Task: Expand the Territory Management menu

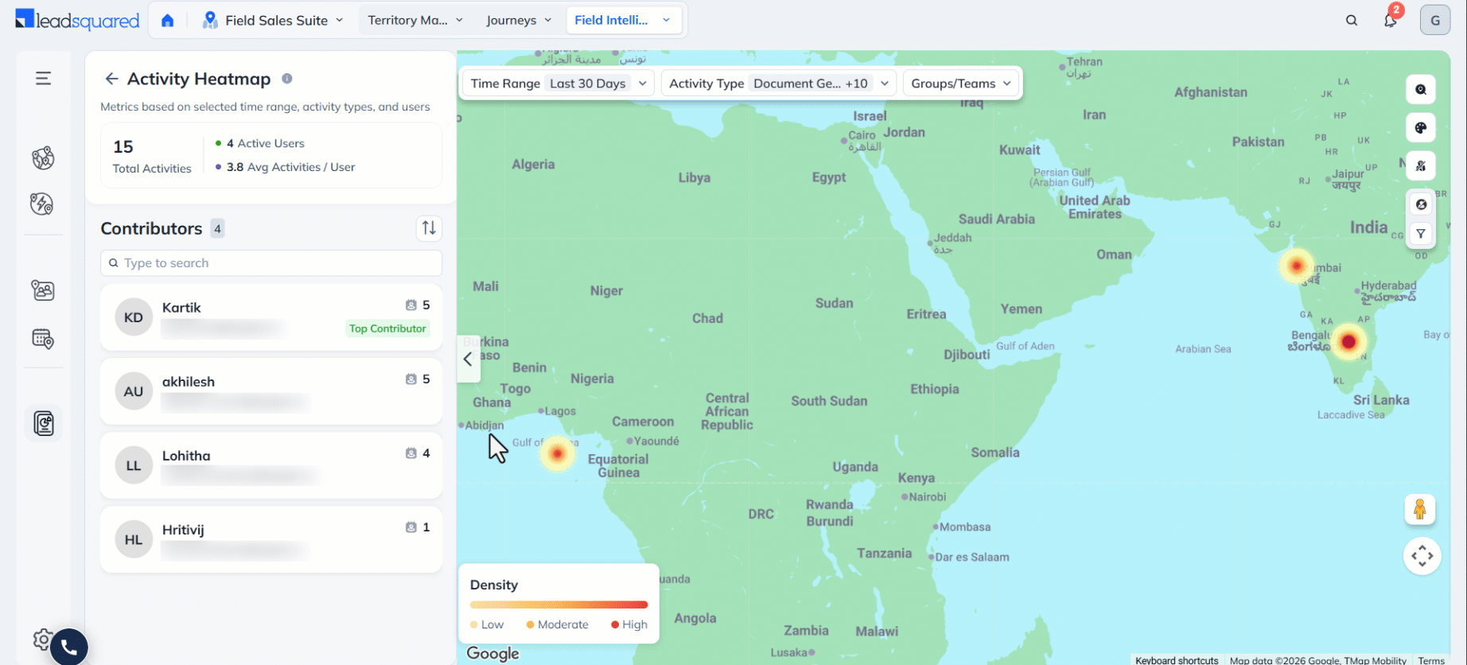Action: point(415,21)
